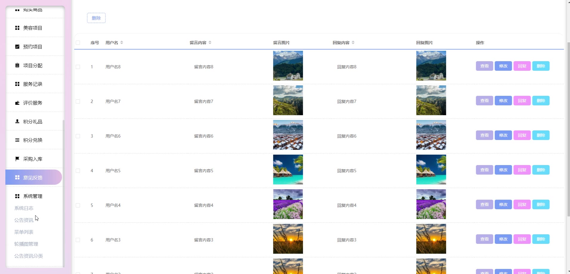Screen dimensions: 570x274
Task: Click the 采购入库 flag icon in sidebar
Action: click(x=17, y=159)
